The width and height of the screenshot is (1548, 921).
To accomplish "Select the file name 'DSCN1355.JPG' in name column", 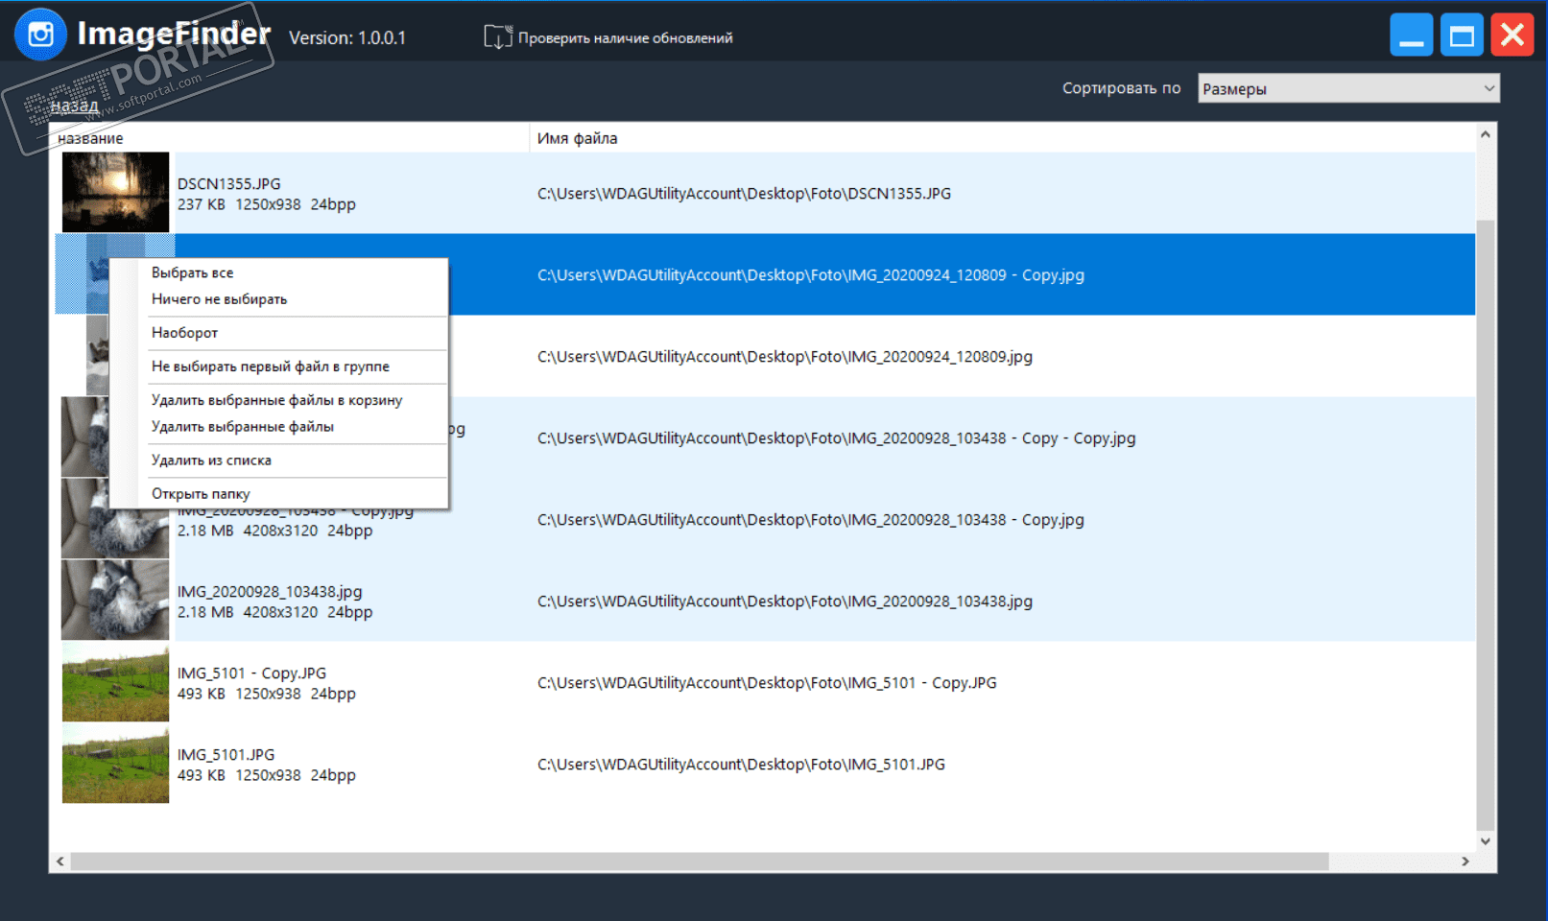I will tap(229, 184).
